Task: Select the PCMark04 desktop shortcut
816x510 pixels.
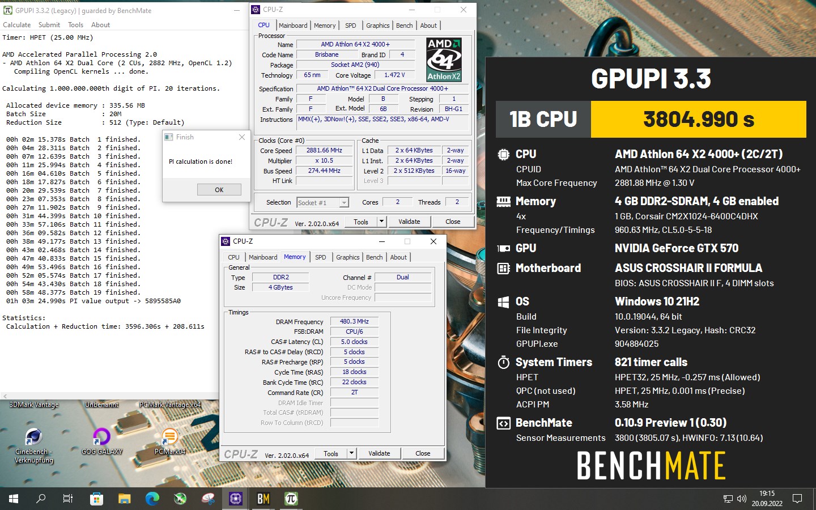Action: (170, 441)
